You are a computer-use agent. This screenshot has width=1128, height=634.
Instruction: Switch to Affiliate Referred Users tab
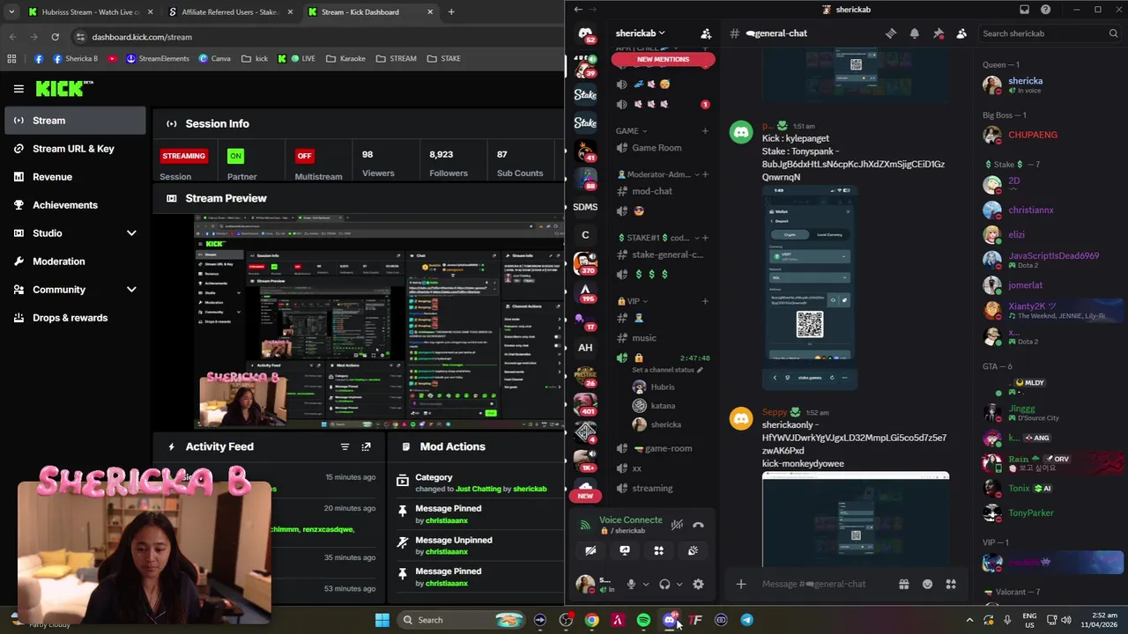tap(229, 12)
